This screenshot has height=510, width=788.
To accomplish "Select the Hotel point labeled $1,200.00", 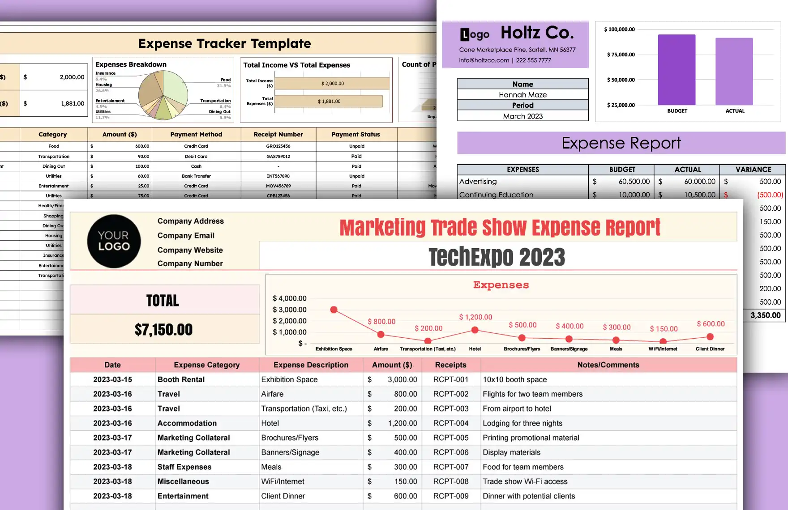I will tap(475, 330).
